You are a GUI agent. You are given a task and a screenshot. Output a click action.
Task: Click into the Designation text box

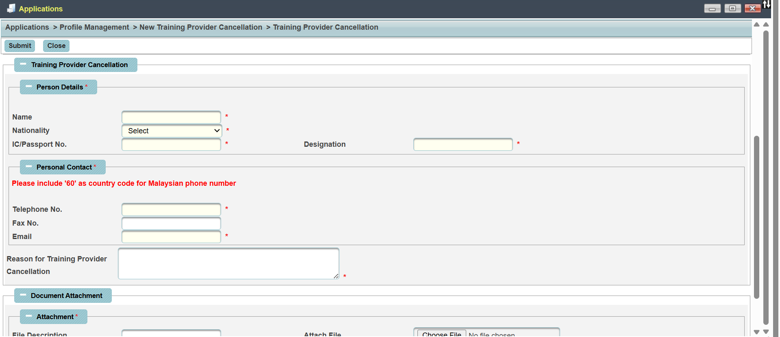pos(463,145)
